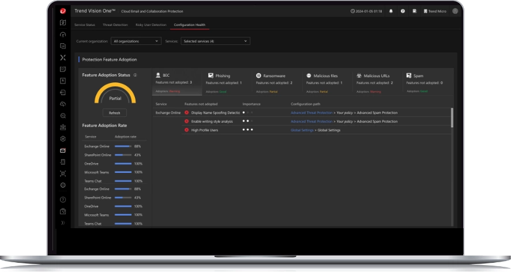This screenshot has width=511, height=272.
Task: Open the email envelope icon in sidebar
Action: pos(63,150)
